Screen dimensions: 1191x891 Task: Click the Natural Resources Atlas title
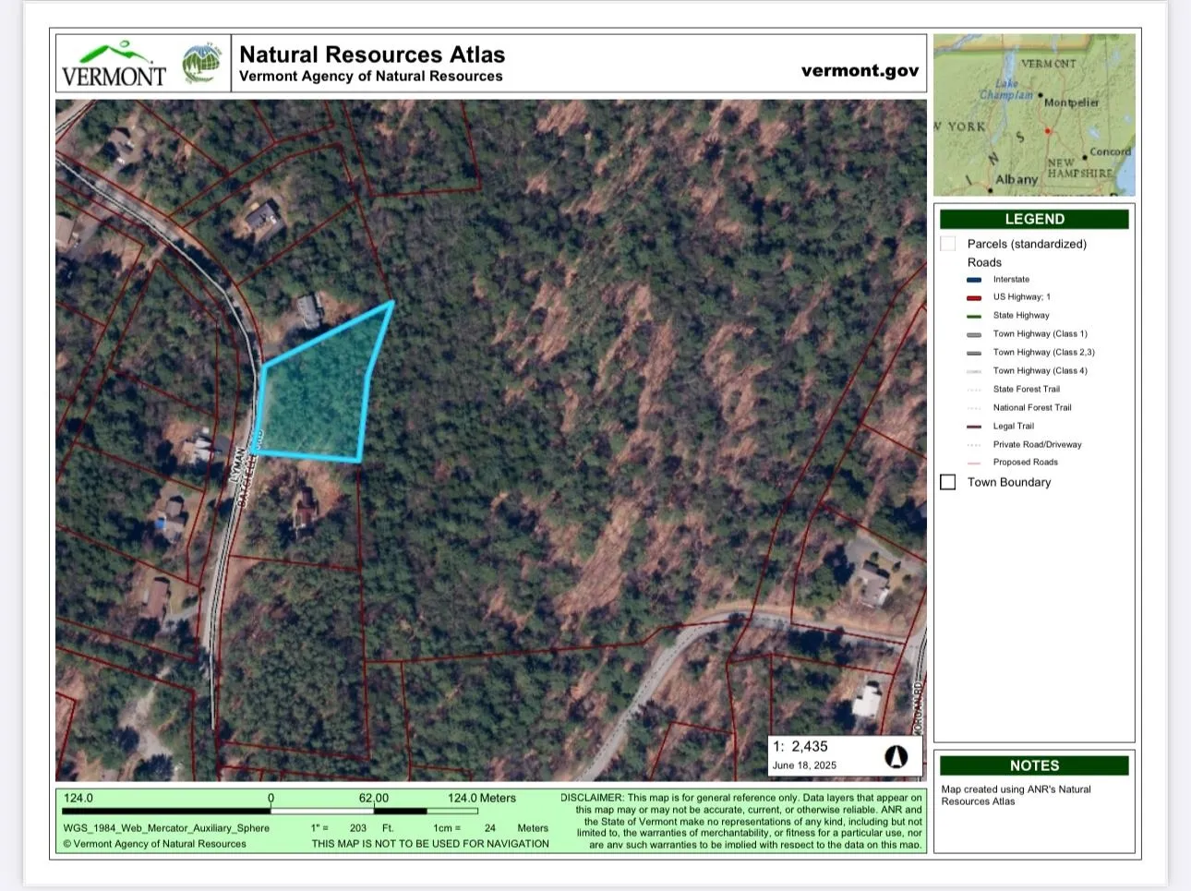(x=372, y=54)
